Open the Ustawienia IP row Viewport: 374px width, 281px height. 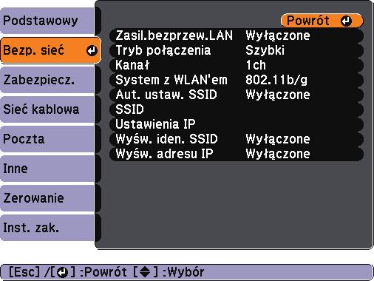[x=237, y=124]
